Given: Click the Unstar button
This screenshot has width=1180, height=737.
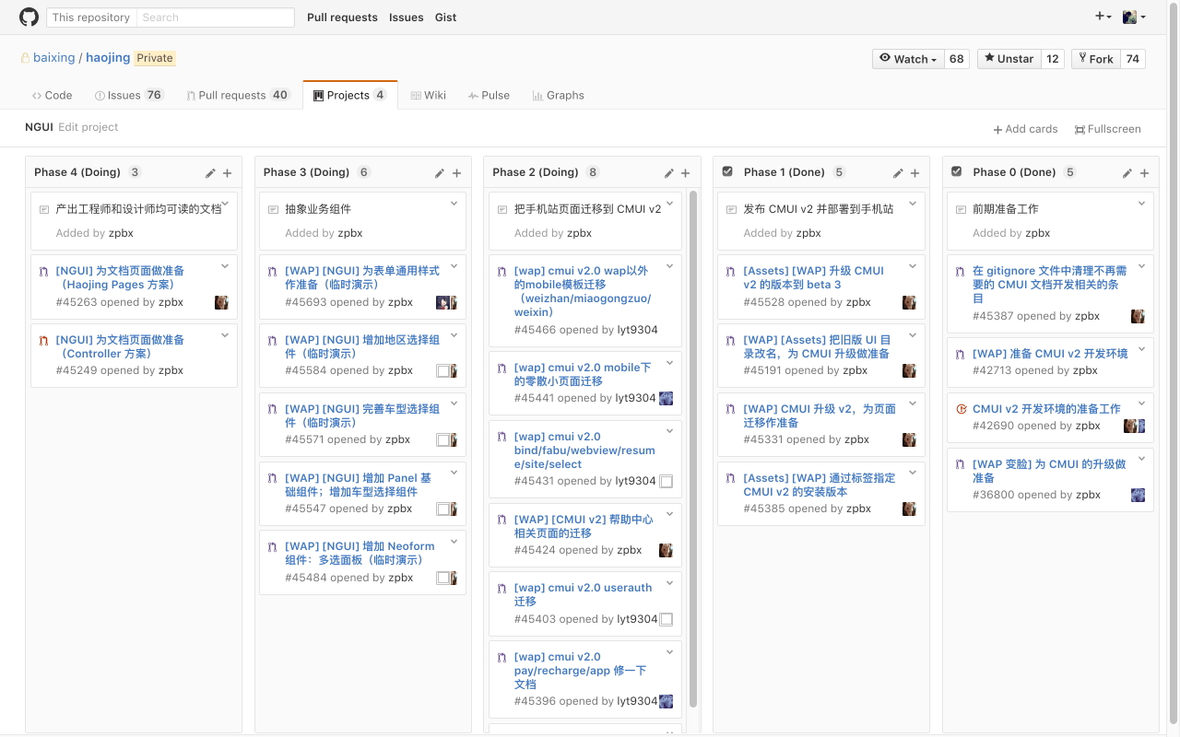Looking at the screenshot, I should (1009, 59).
